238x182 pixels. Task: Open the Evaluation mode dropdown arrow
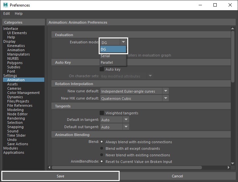pyautogui.click(x=123, y=42)
